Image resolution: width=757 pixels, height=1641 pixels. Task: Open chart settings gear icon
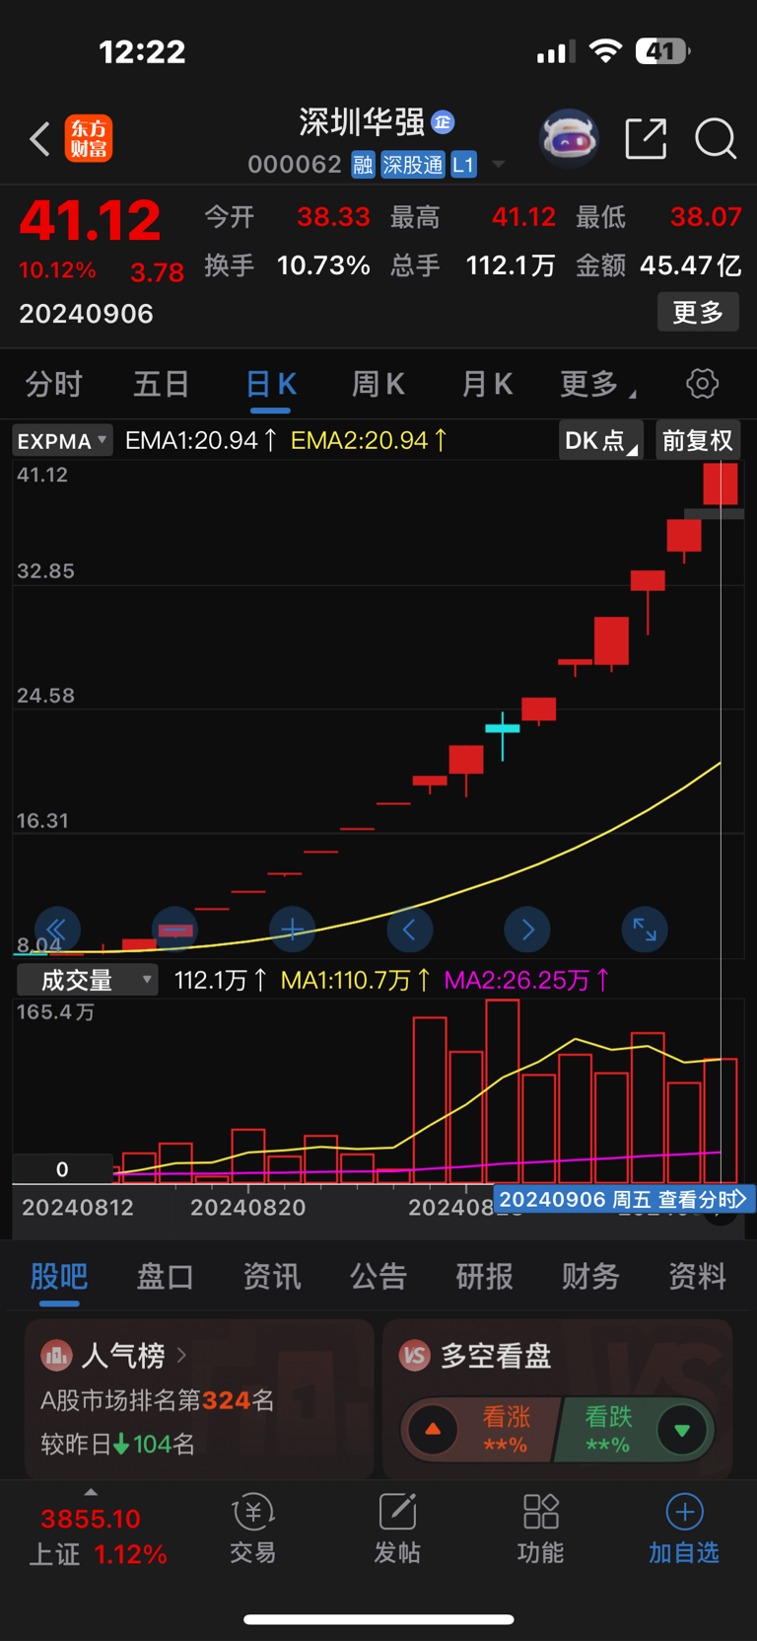pos(703,384)
